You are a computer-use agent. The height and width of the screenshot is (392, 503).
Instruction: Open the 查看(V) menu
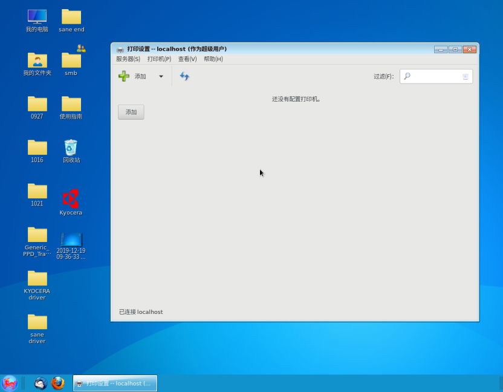(187, 59)
